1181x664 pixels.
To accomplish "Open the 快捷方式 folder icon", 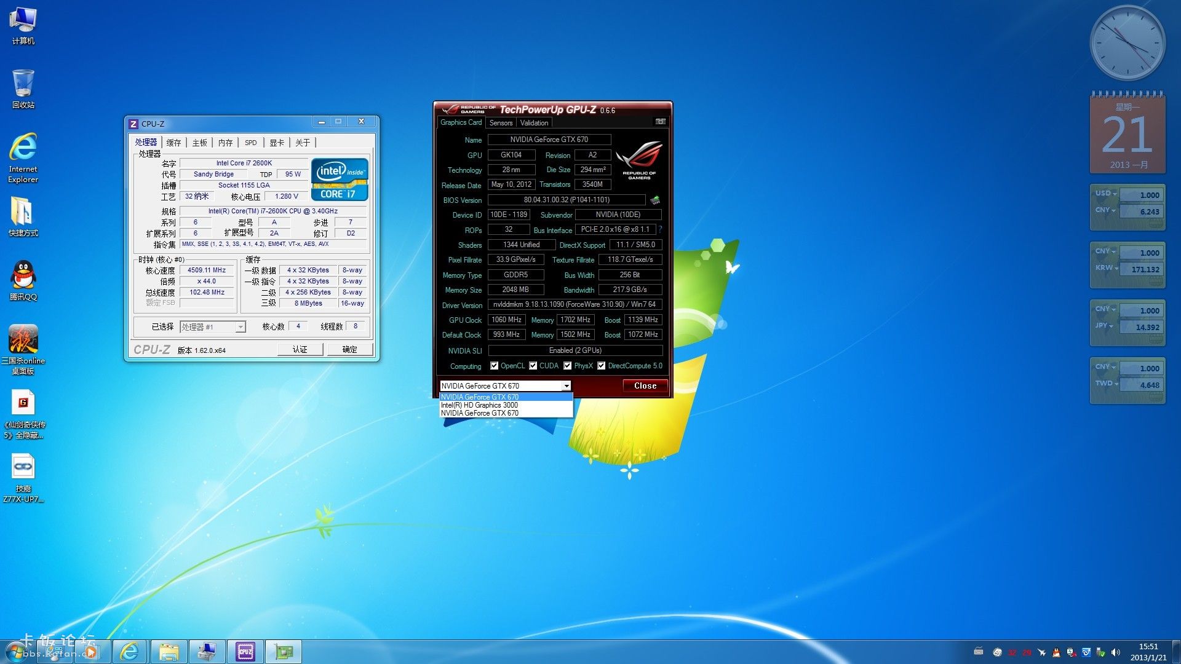I will pos(23,216).
